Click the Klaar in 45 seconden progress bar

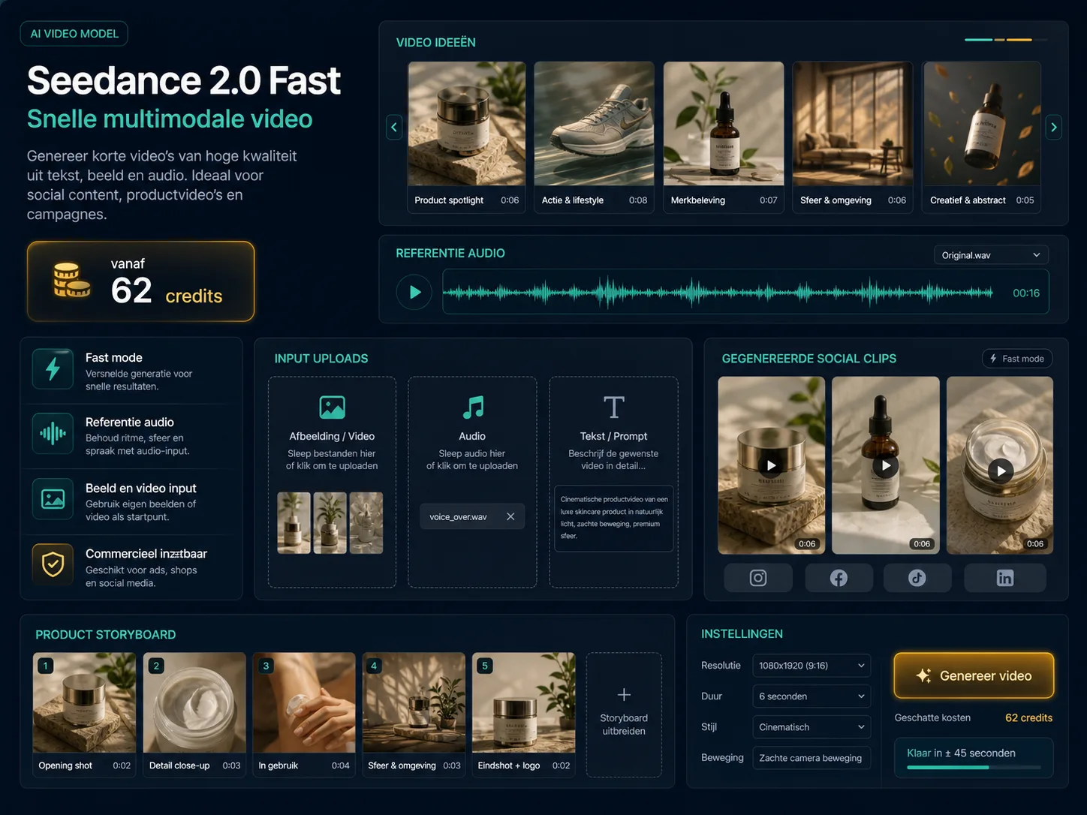[974, 767]
